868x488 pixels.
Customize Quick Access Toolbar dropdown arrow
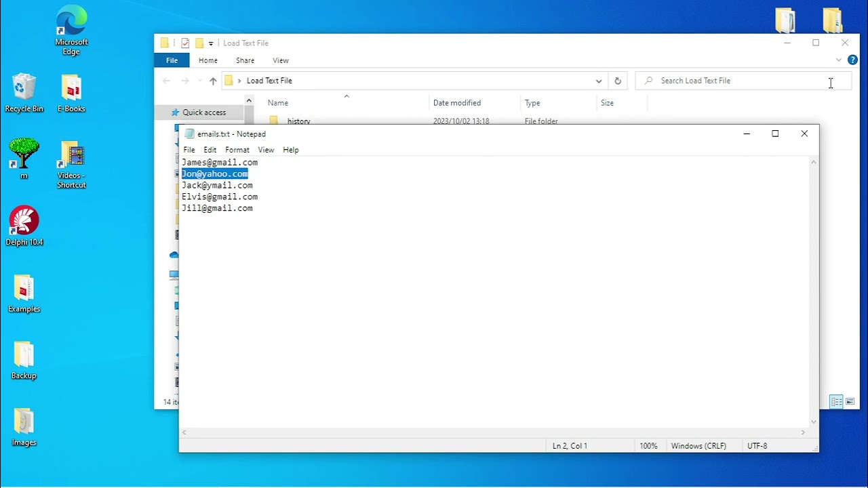211,43
